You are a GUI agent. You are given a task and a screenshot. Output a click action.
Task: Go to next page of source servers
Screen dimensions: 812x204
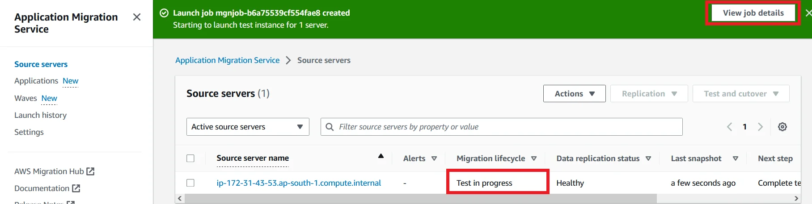tap(760, 127)
